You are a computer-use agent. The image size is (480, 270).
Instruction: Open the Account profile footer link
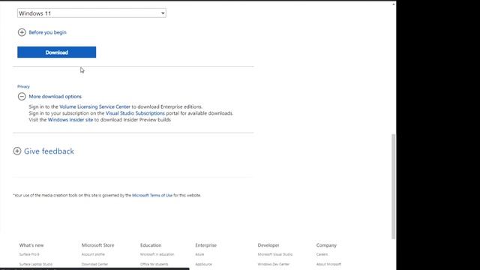[93, 254]
